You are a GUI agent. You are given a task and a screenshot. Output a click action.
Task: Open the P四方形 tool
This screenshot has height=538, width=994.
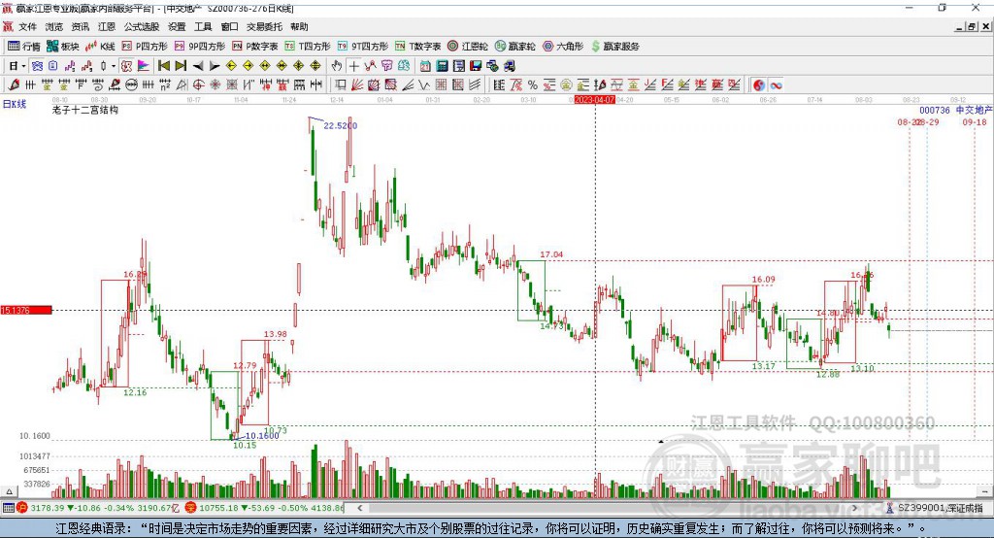(145, 47)
